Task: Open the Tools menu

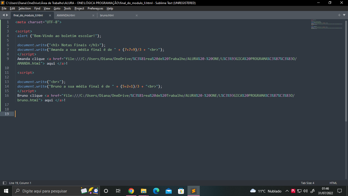Action: 67,8
